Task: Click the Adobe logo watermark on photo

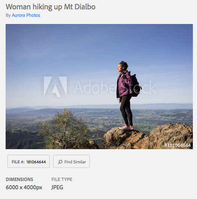Action: point(55,87)
